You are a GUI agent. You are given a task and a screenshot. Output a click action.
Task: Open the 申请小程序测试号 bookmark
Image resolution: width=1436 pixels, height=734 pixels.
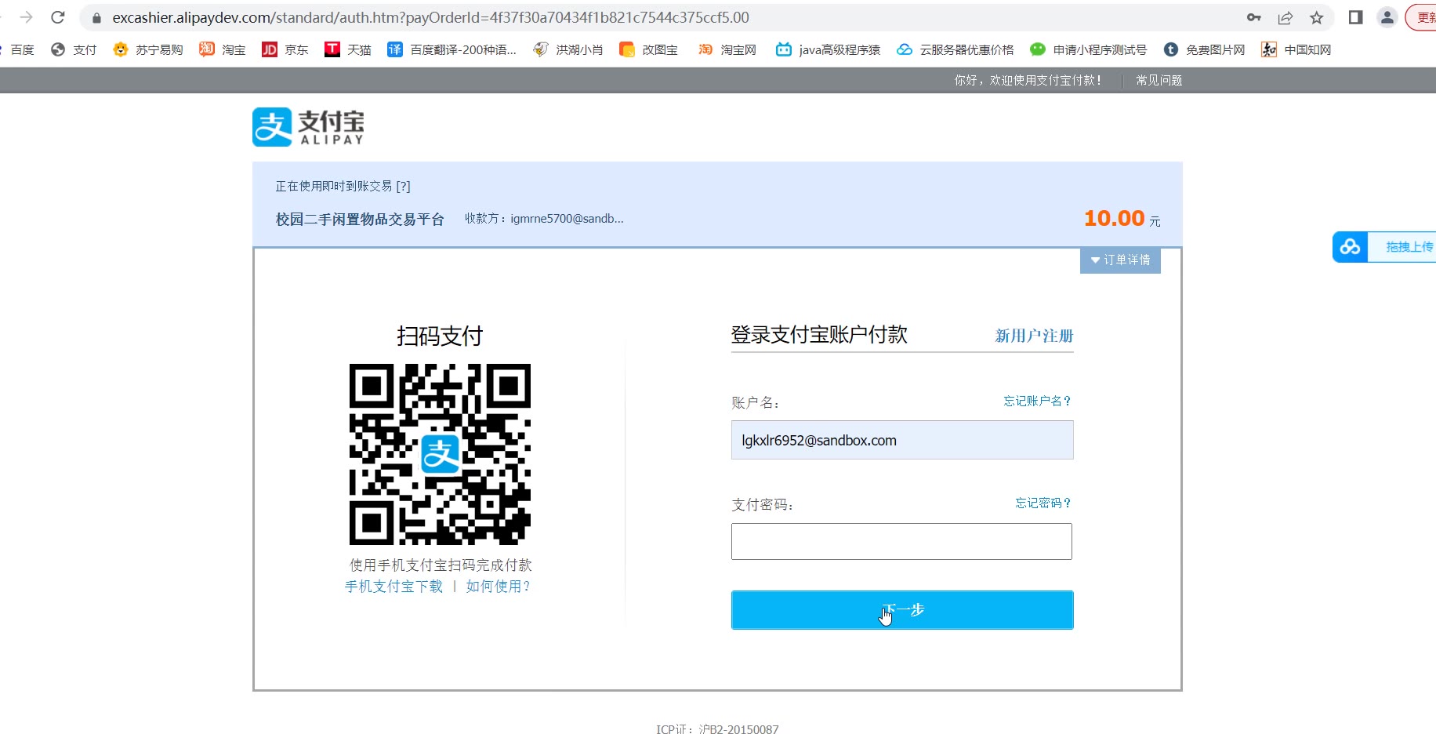(x=1089, y=49)
